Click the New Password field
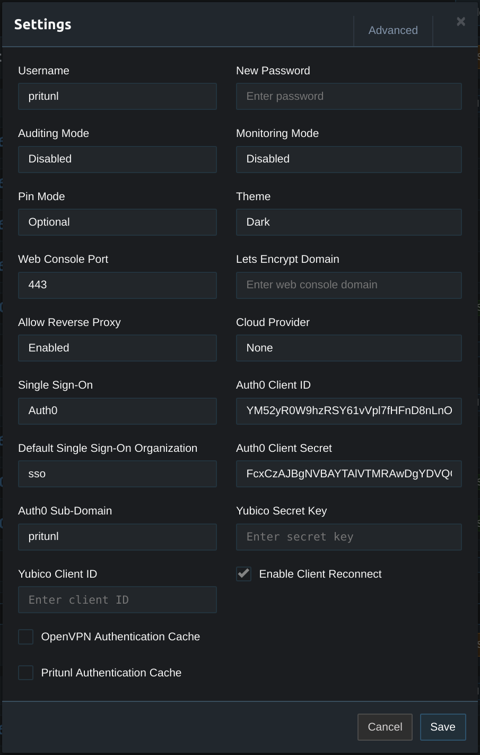480x755 pixels. [x=348, y=96]
